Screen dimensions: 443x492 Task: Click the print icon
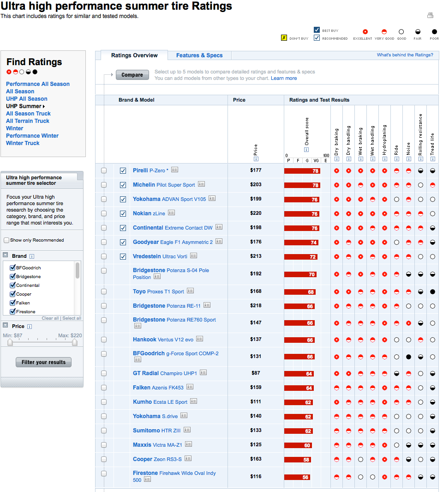pos(430,15)
